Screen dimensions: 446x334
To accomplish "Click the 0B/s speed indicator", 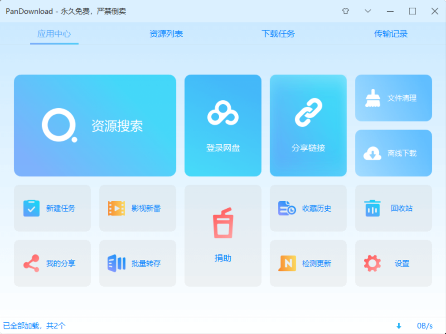I will tap(425, 326).
